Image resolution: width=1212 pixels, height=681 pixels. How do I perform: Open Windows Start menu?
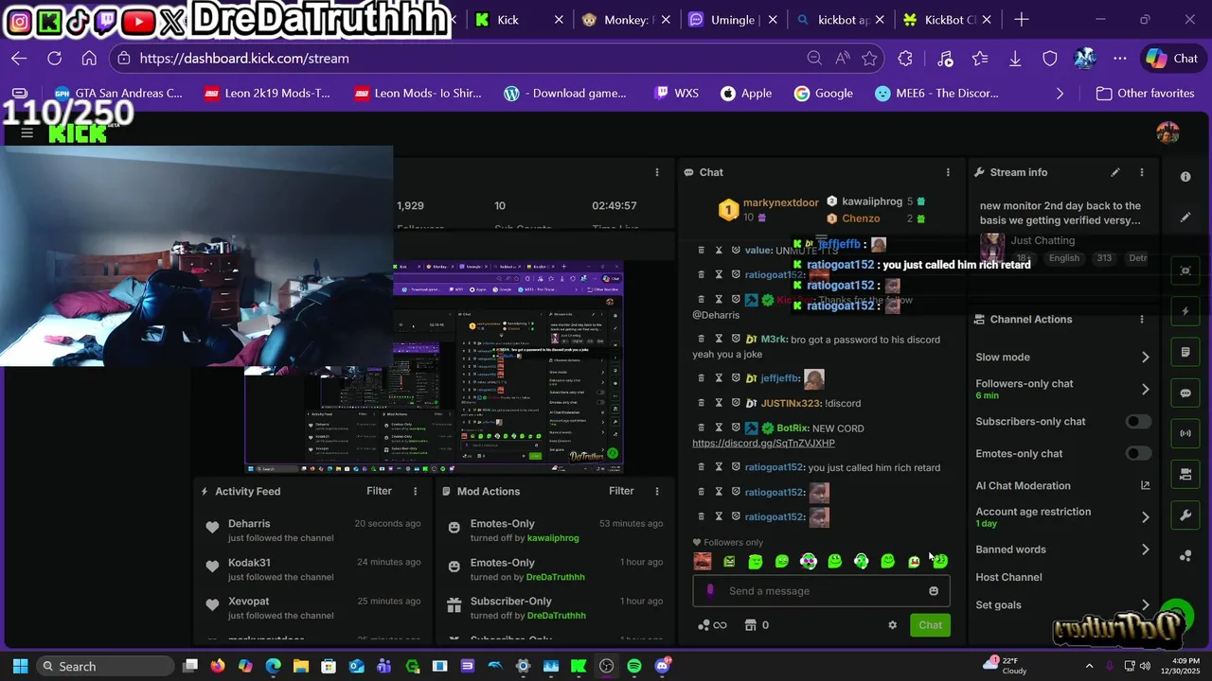20,666
